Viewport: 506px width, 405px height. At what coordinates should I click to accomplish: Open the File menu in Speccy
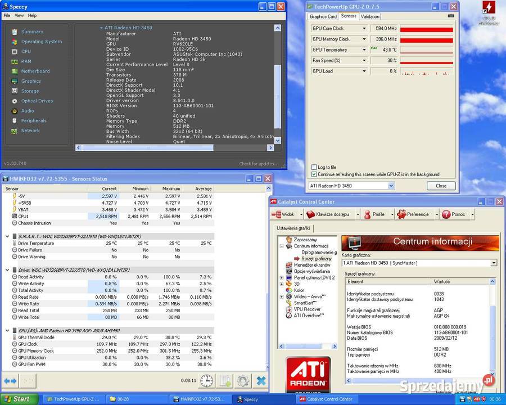click(x=6, y=15)
